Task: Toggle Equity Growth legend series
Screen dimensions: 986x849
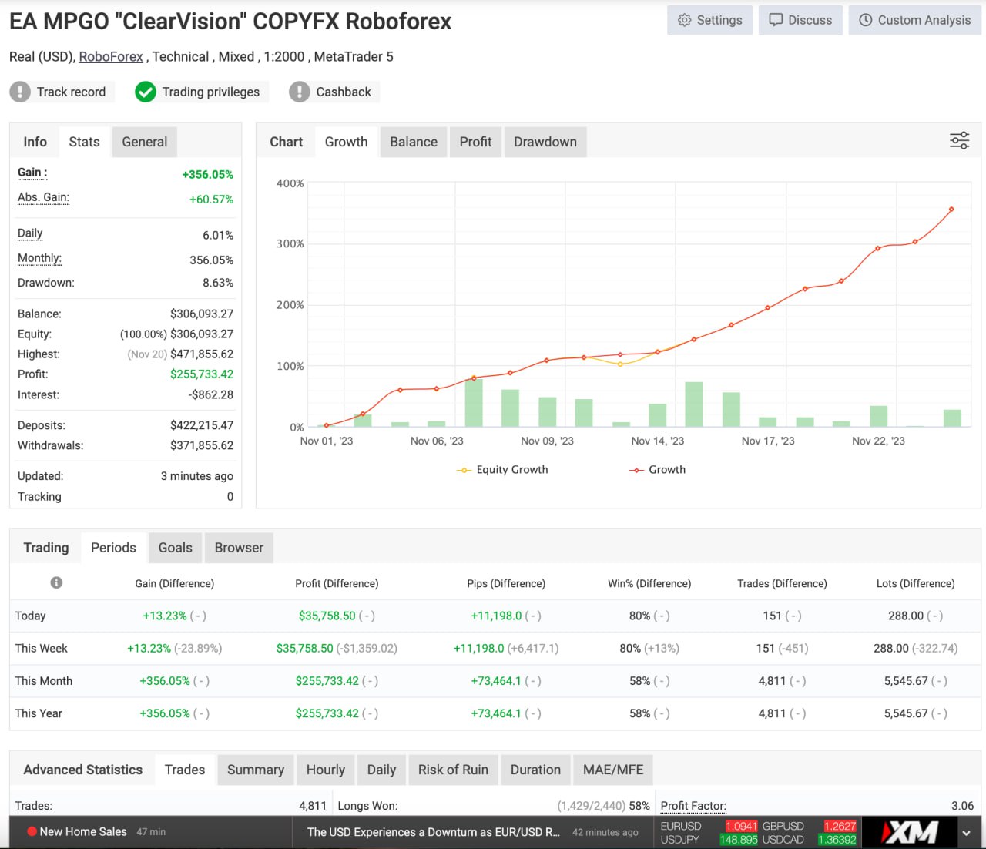Action: tap(502, 469)
